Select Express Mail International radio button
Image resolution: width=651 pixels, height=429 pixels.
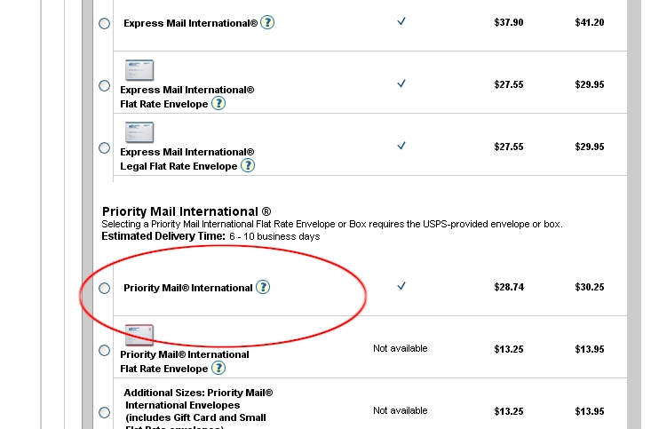point(104,23)
